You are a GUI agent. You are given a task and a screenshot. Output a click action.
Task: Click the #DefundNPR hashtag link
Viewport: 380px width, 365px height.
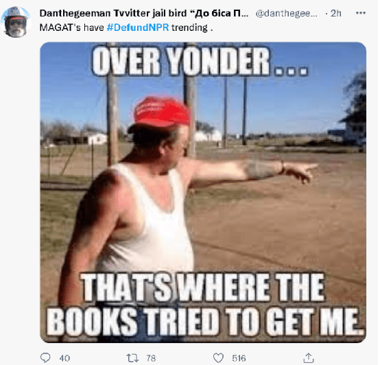(x=138, y=27)
